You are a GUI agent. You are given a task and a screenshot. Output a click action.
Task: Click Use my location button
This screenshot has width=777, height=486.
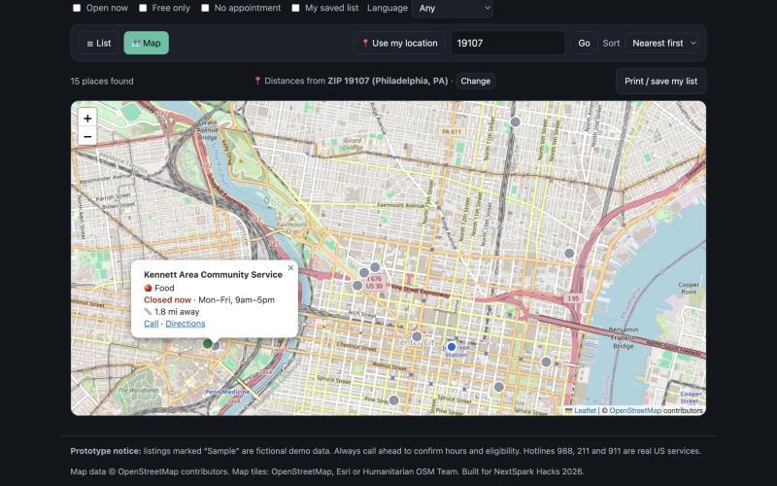pos(399,43)
